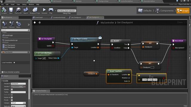Screen dimensions: 191x107
Task: Navigate back with the left arrow
Action: pyautogui.click(x=35, y=23)
